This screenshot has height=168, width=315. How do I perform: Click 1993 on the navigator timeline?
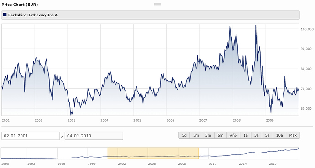pyautogui.click(x=31, y=163)
